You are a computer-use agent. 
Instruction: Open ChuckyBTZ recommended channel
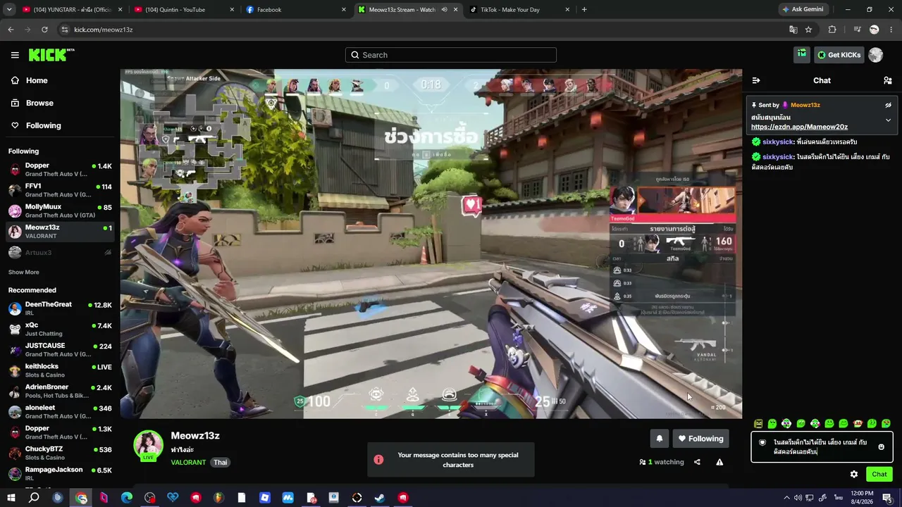[60, 453]
